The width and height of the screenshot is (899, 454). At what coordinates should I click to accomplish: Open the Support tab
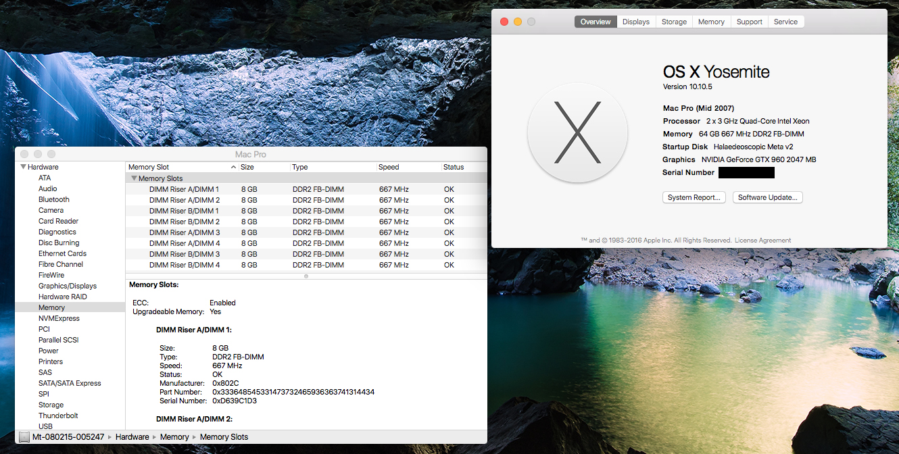tap(749, 22)
